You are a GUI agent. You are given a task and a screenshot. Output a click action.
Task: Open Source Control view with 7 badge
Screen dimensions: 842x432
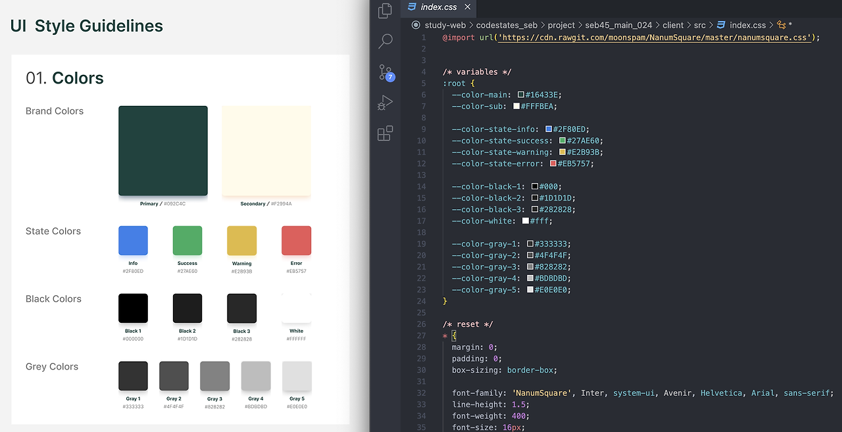386,72
